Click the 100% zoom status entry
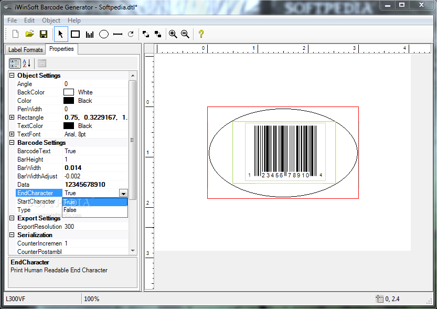The image size is (437, 309). point(92,299)
